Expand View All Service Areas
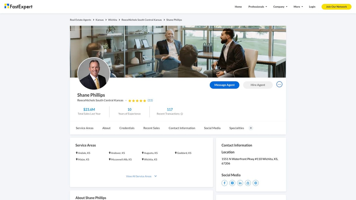This screenshot has height=200, width=356. (139, 176)
